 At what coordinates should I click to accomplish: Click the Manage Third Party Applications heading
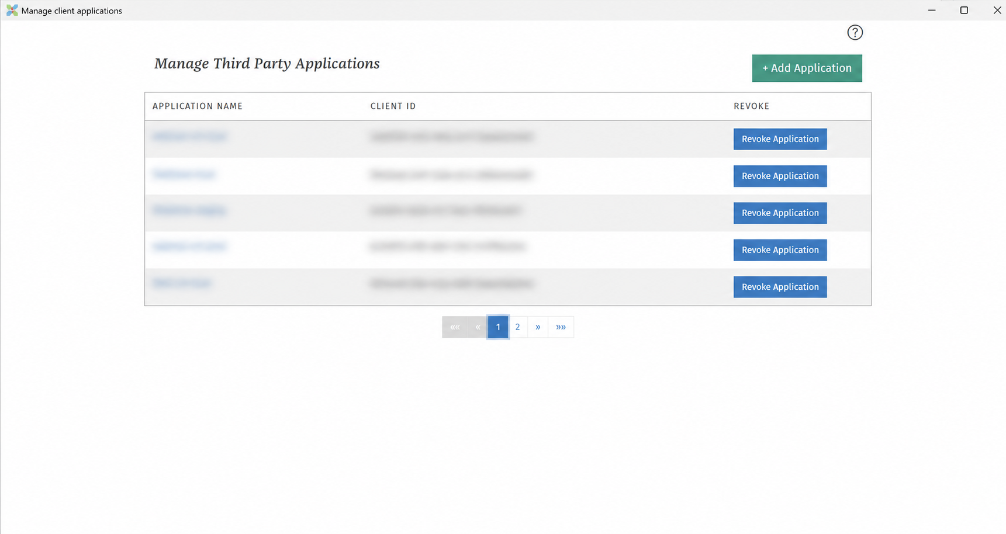tap(267, 64)
